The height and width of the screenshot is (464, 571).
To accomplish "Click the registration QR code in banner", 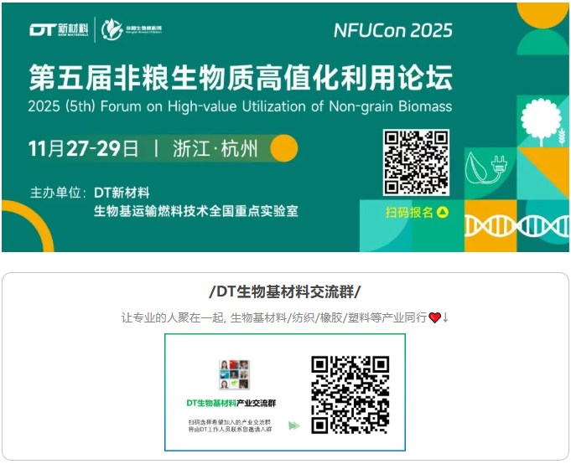I will [416, 162].
